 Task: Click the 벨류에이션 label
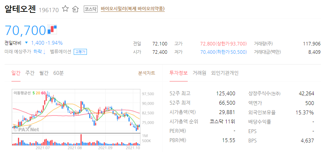point(60,52)
